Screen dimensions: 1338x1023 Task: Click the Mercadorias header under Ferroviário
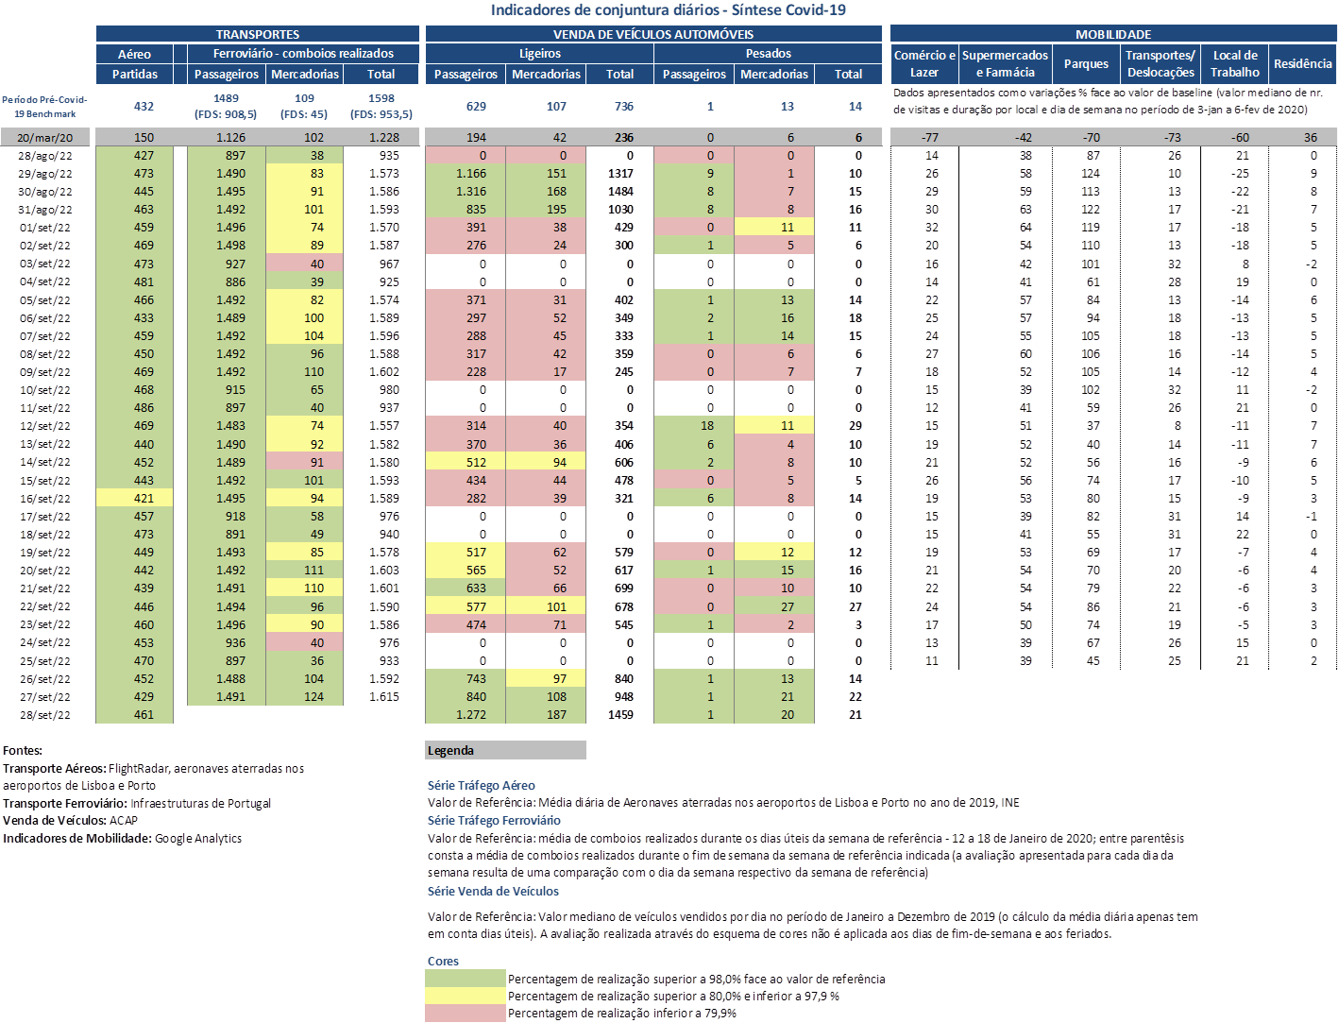304,74
